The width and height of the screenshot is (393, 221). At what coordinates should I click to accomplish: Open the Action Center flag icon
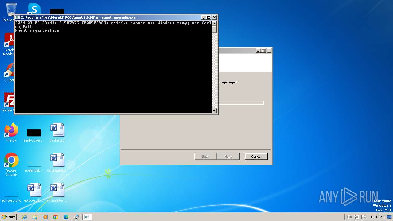364,217
